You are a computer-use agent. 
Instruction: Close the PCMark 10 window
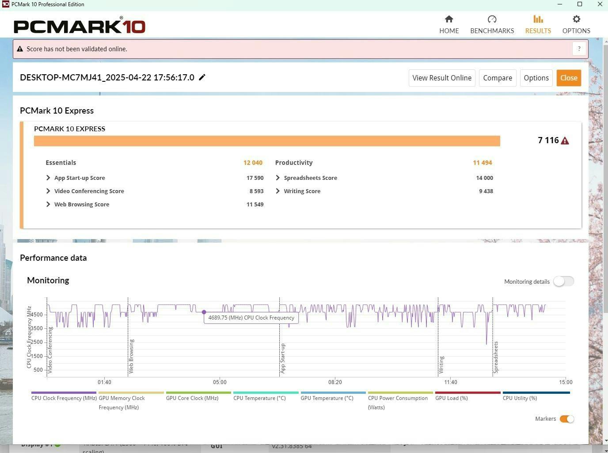click(600, 4)
